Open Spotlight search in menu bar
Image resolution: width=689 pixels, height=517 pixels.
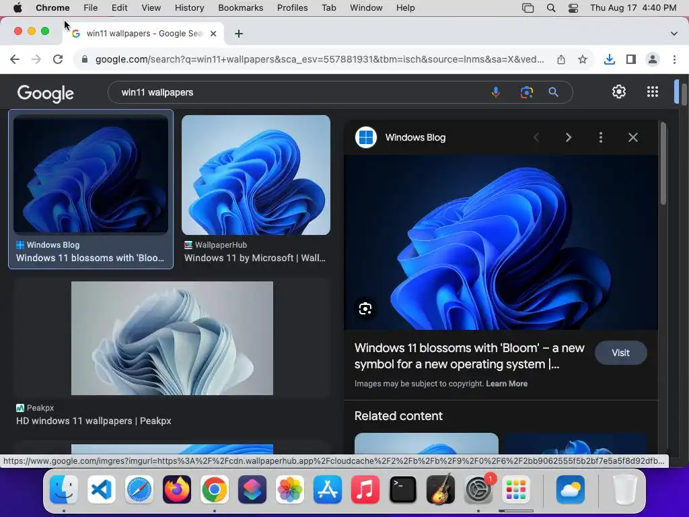tap(550, 8)
